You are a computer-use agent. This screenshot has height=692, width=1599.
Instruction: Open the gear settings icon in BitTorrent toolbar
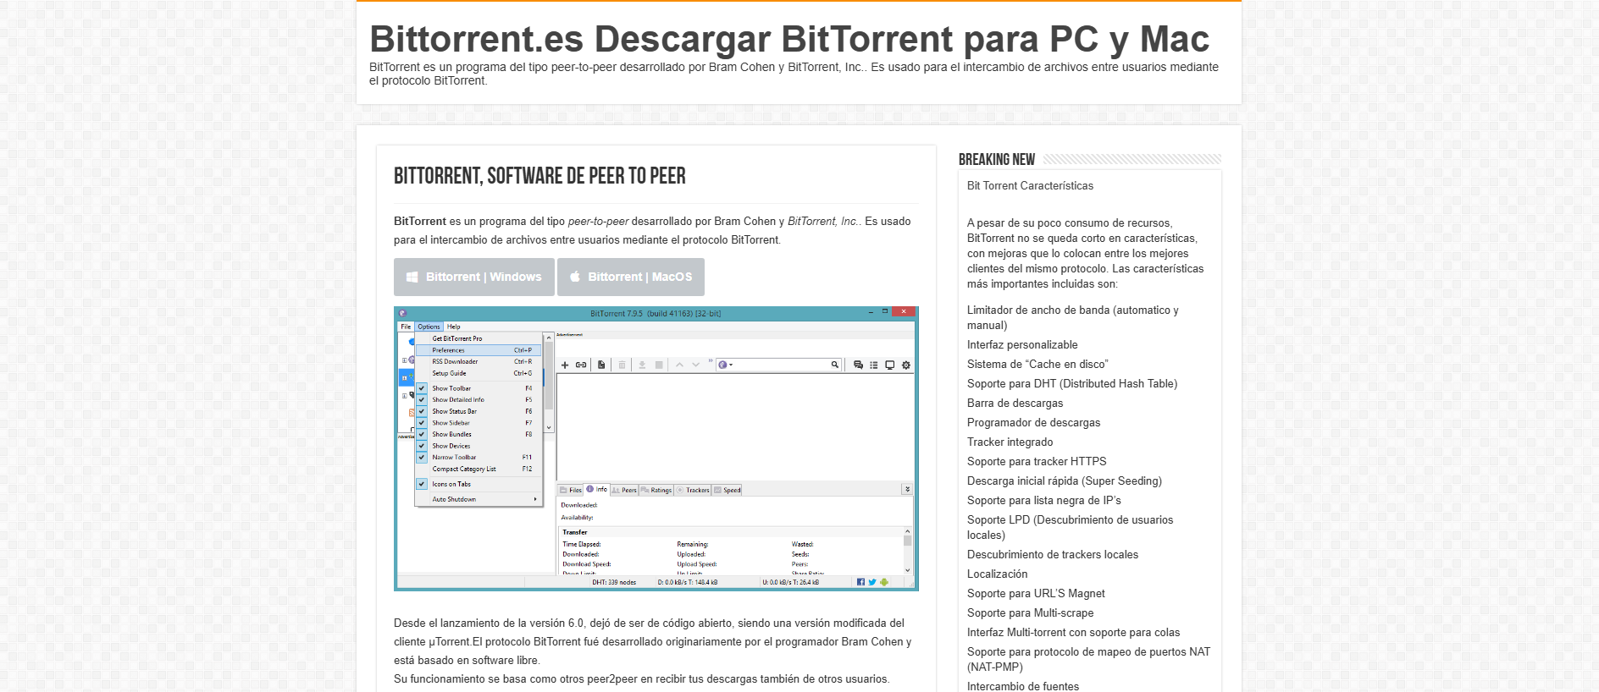906,365
